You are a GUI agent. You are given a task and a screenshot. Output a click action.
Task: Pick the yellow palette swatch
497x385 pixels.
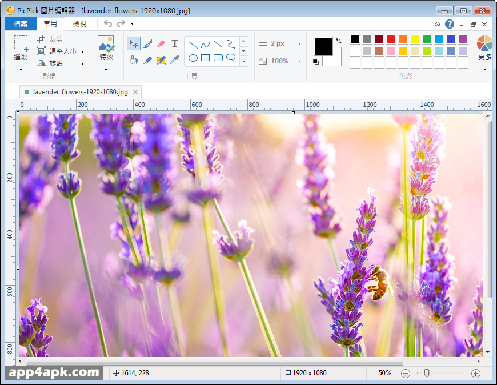point(415,39)
